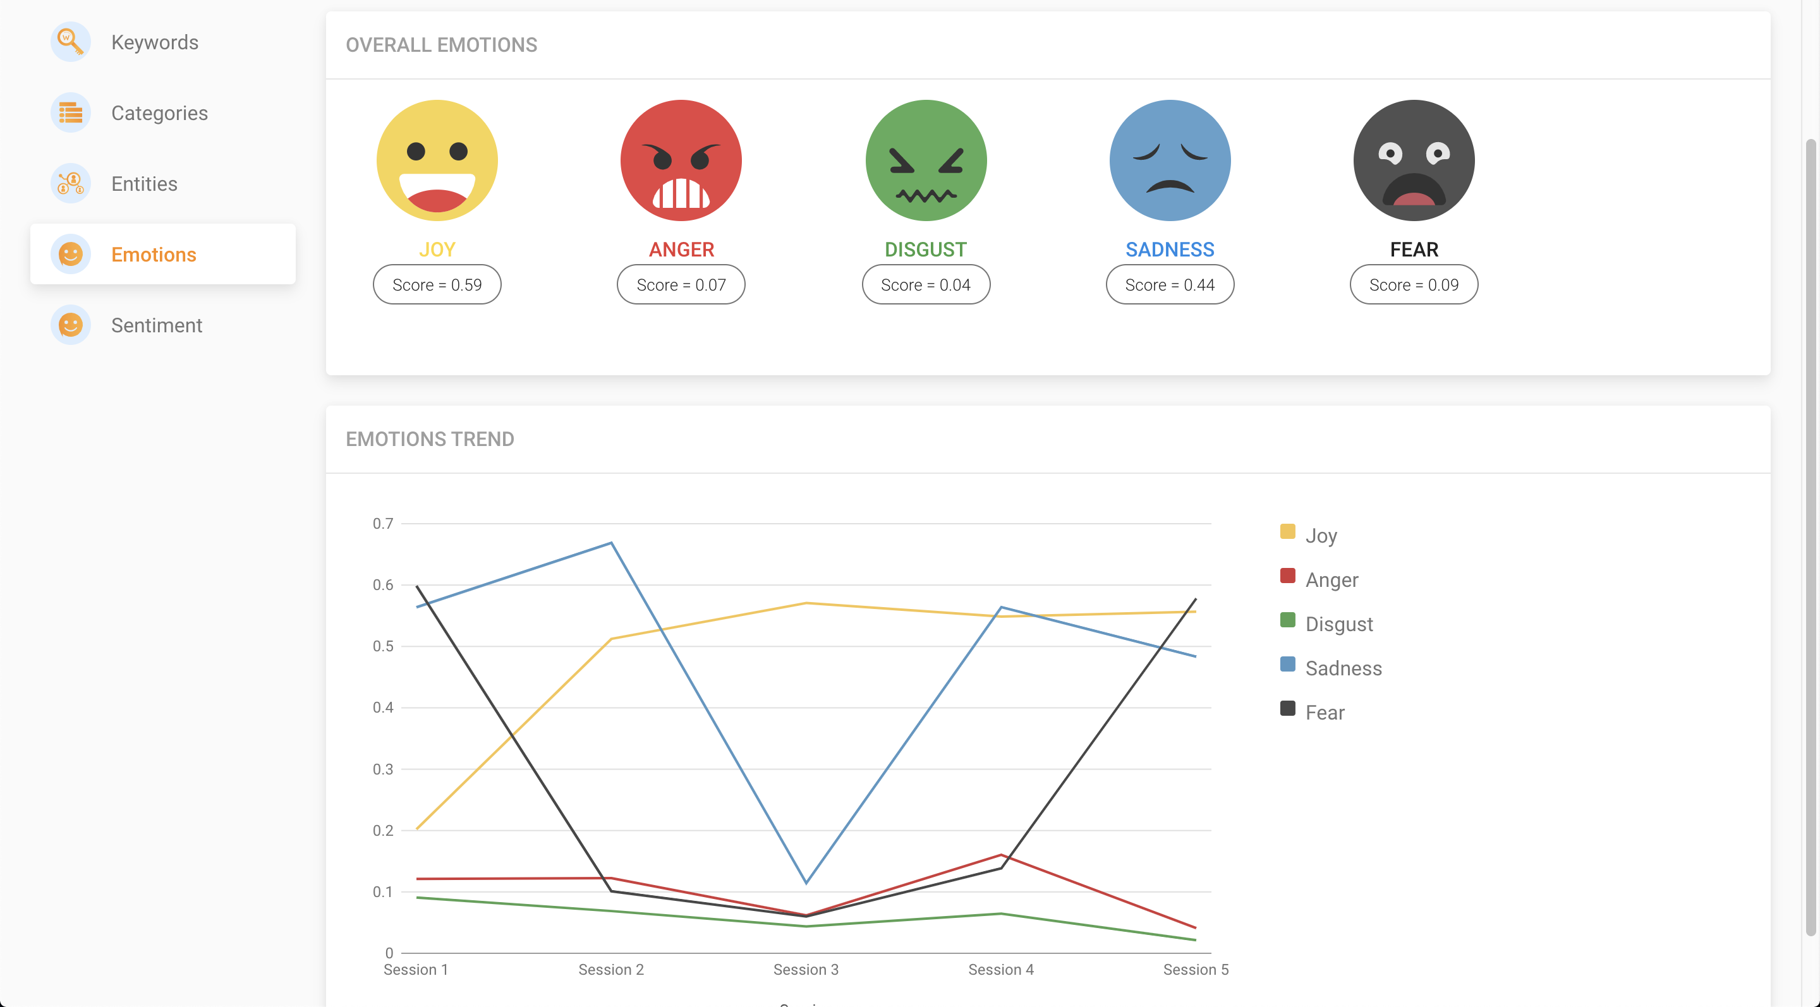This screenshot has height=1007, width=1820.
Task: Click the dark Fear legend swatch
Action: [1287, 708]
